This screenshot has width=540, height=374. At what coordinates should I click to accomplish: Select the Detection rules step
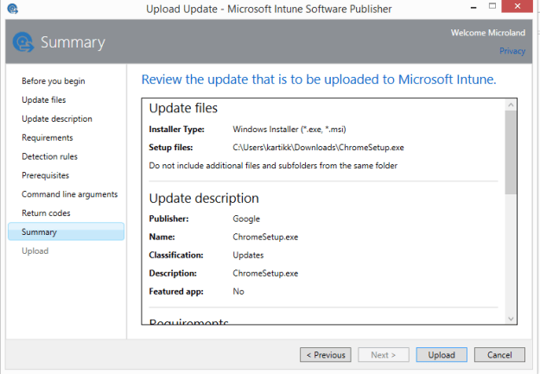[x=49, y=156]
